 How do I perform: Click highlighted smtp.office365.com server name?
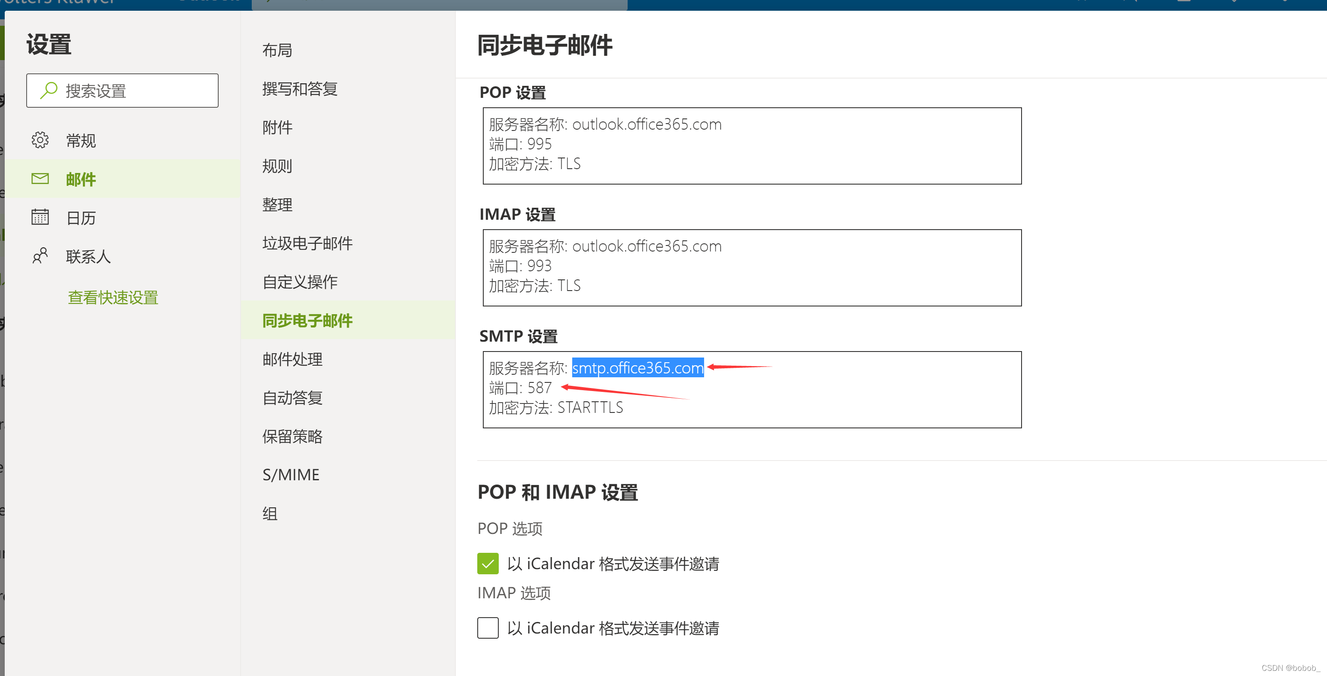coord(637,367)
